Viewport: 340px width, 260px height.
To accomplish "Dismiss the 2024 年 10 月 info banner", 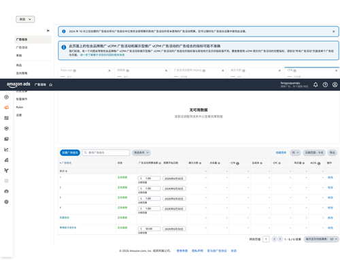I will (x=334, y=31).
